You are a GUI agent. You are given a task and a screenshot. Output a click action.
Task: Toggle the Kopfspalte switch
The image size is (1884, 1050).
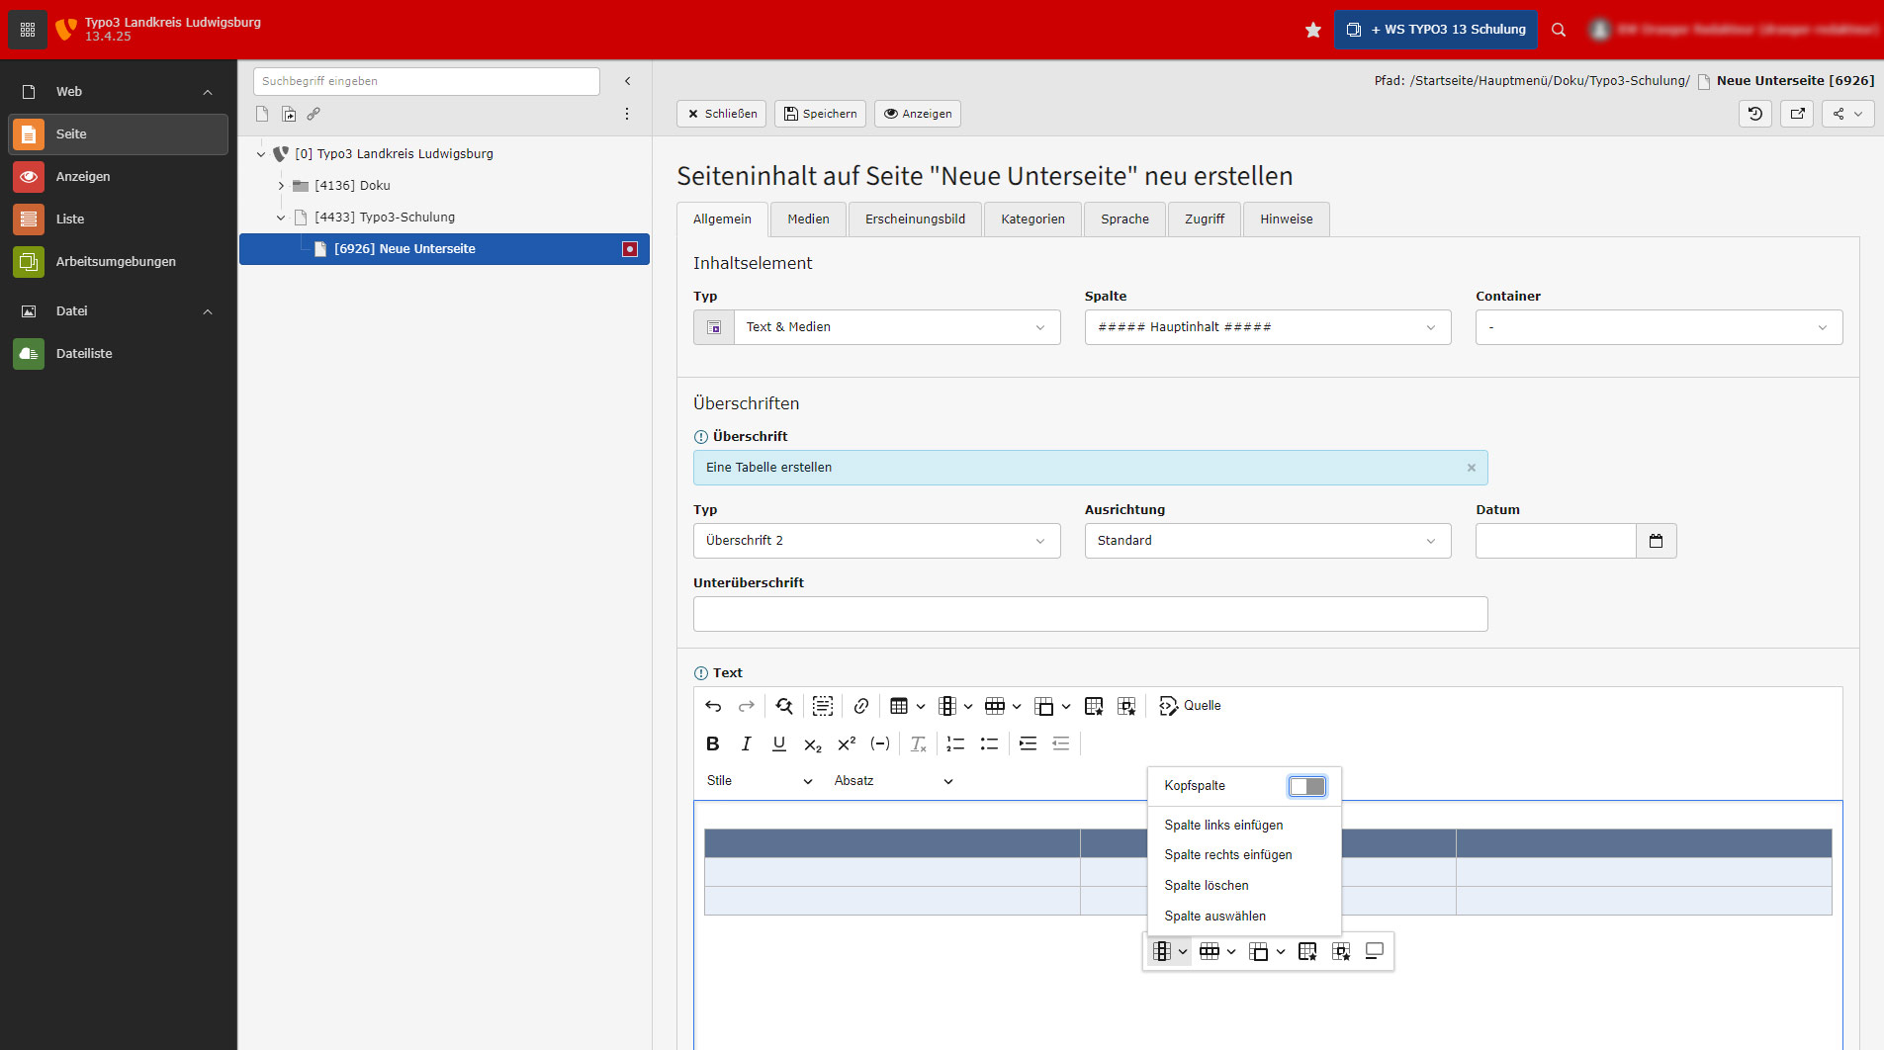point(1306,786)
